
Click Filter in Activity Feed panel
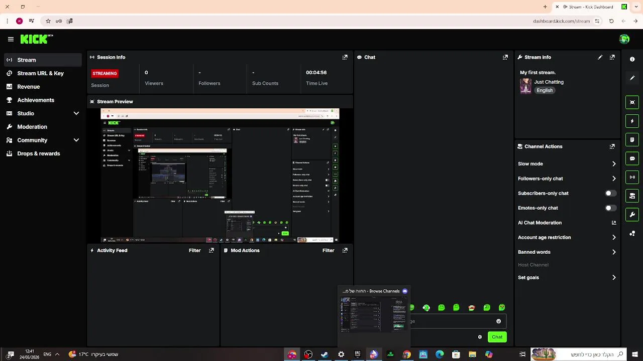pos(194,250)
